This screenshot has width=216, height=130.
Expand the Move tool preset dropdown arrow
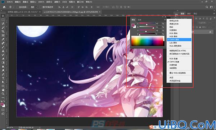click(x=14, y=7)
